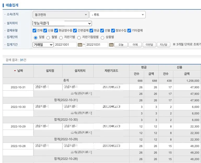This screenshot has width=201, height=163.
Task: Click the 2022-10-29 date cell
Action: point(18,126)
